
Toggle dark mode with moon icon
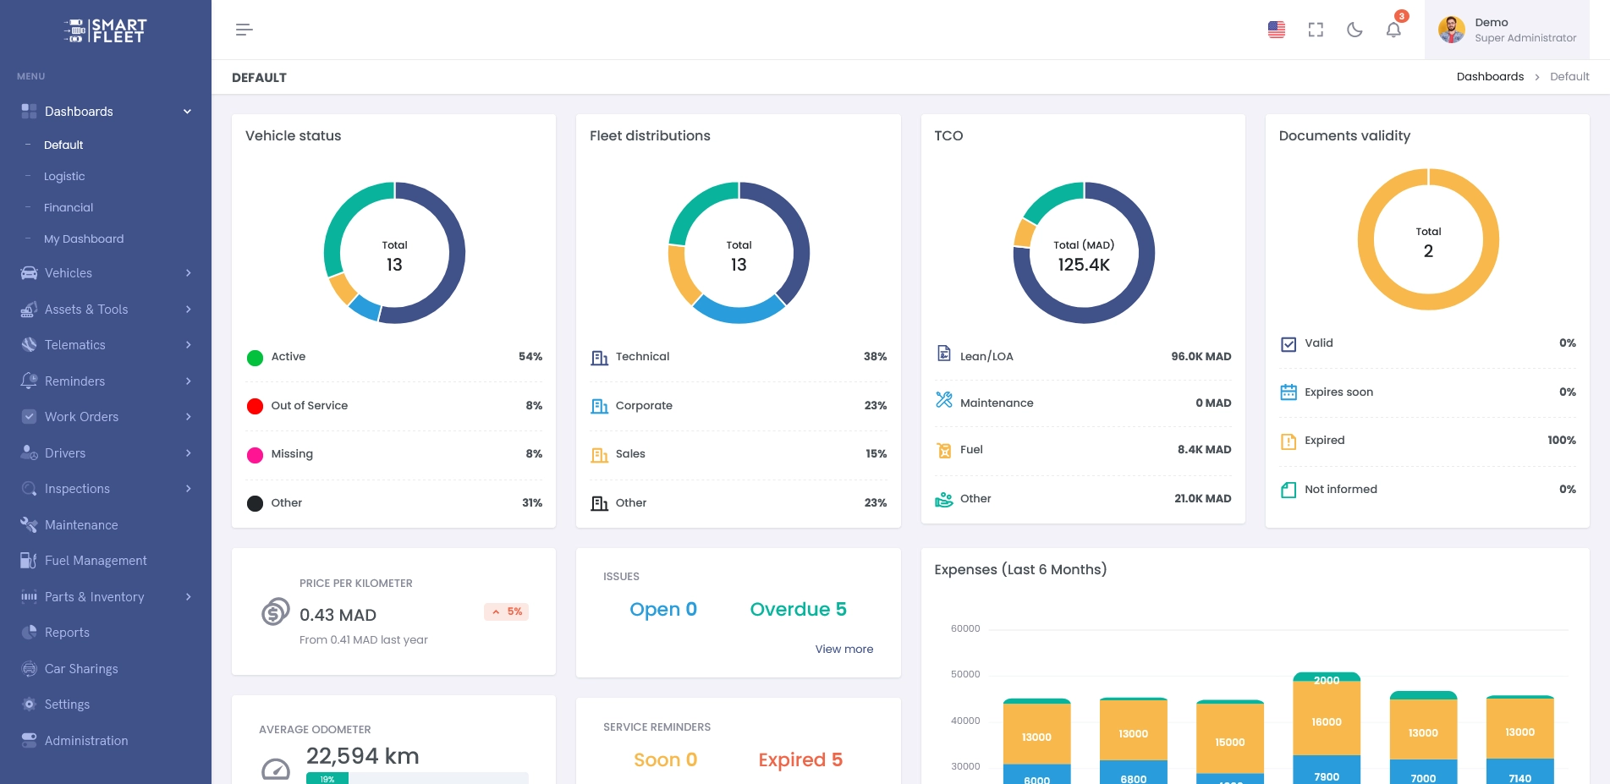(1354, 30)
